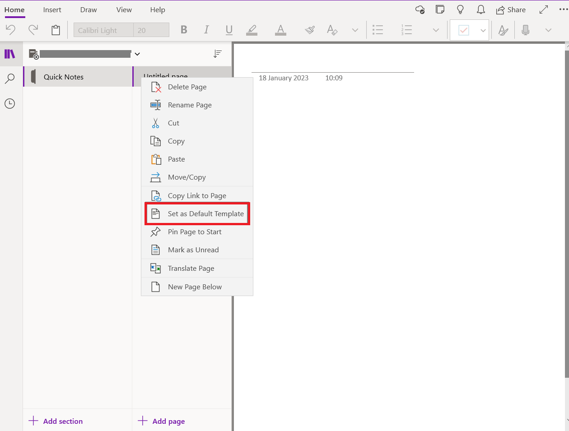The image size is (569, 431).
Task: Expand more font formatting options chevron
Action: point(355,30)
